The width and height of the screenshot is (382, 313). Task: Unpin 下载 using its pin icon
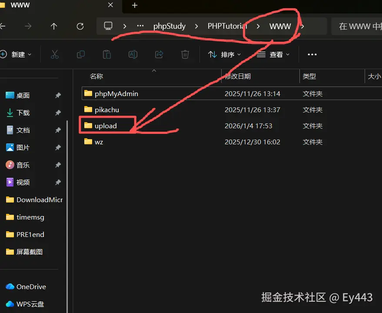(58, 113)
